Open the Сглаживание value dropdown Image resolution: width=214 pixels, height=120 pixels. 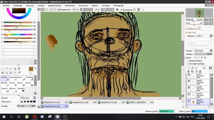click(x=138, y=10)
